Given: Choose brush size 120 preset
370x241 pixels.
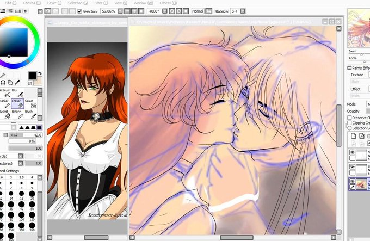Looking at the screenshot, I should tap(32, 215).
